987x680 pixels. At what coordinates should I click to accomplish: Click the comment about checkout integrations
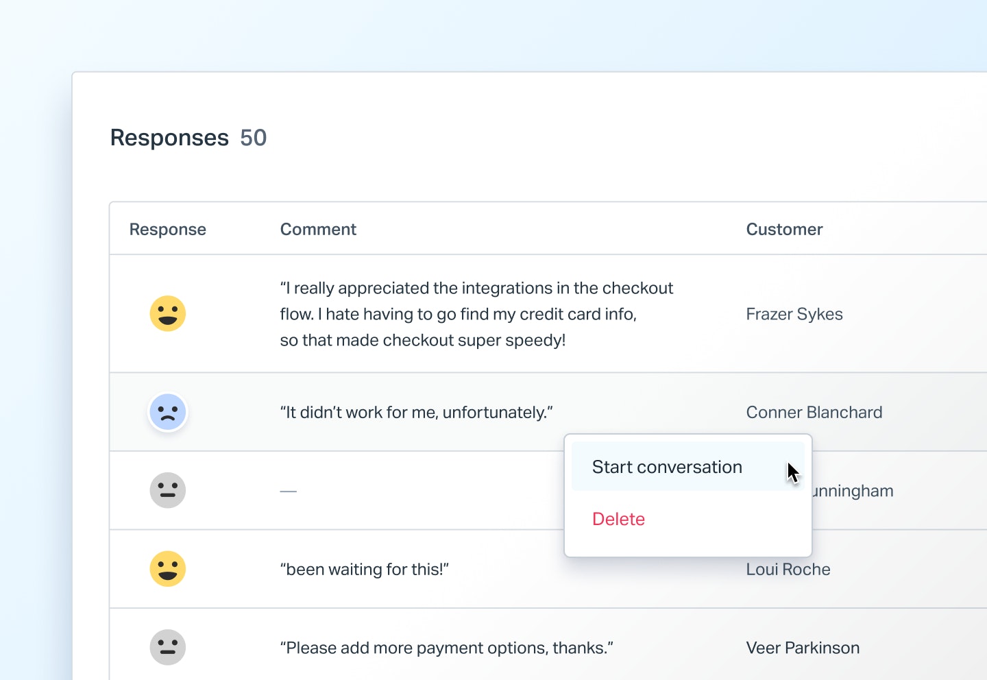pyautogui.click(x=476, y=314)
